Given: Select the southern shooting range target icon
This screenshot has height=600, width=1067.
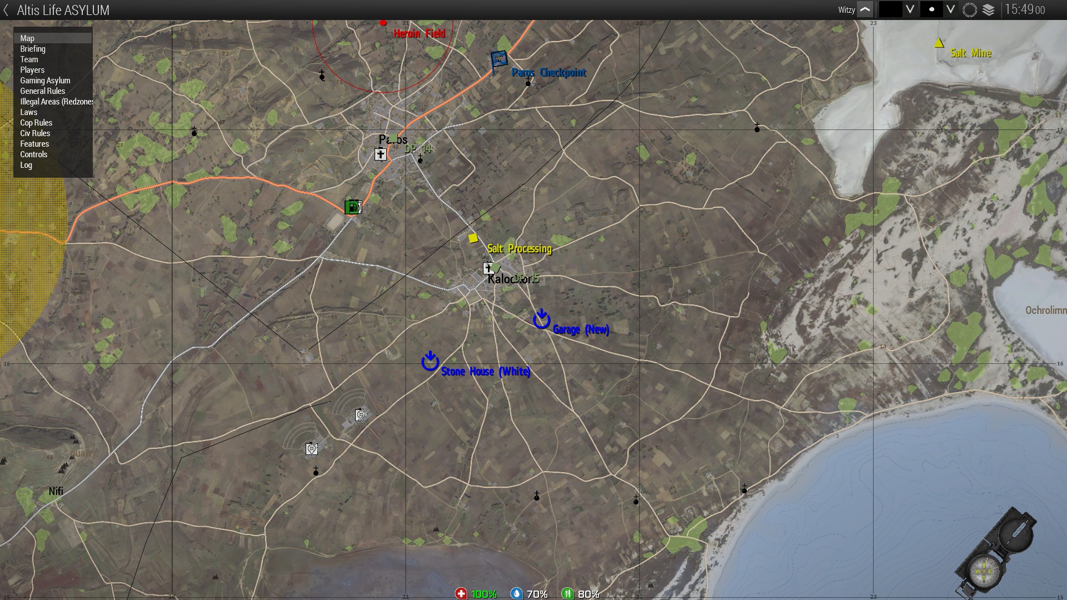Looking at the screenshot, I should click(312, 448).
